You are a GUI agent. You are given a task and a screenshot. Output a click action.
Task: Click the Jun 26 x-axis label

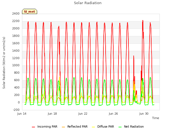click(x=113, y=114)
